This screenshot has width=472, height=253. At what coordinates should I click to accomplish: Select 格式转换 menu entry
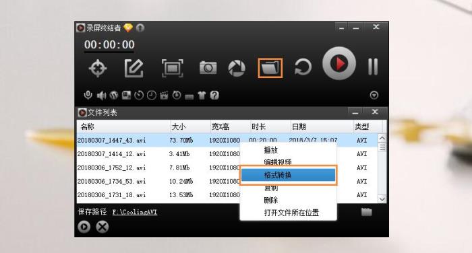[288, 175]
